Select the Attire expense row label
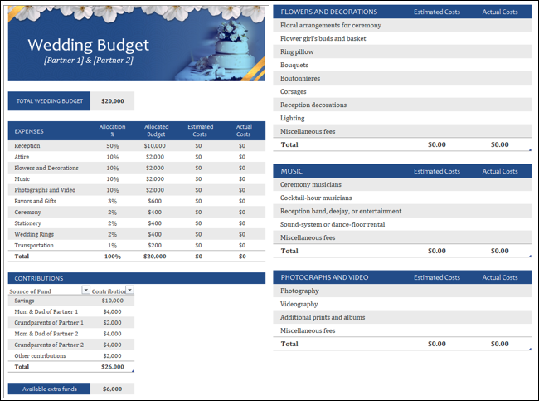539x401 pixels. click(22, 157)
